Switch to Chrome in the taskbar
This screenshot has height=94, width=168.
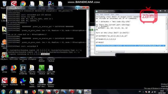coord(41,92)
